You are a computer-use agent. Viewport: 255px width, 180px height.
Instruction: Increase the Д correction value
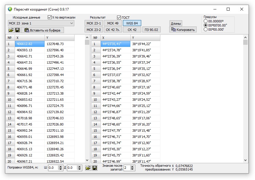79,166
